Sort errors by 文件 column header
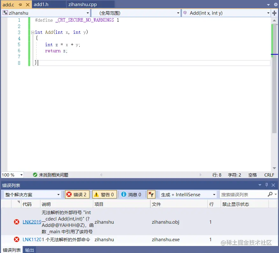279x253 pixels. point(179,204)
